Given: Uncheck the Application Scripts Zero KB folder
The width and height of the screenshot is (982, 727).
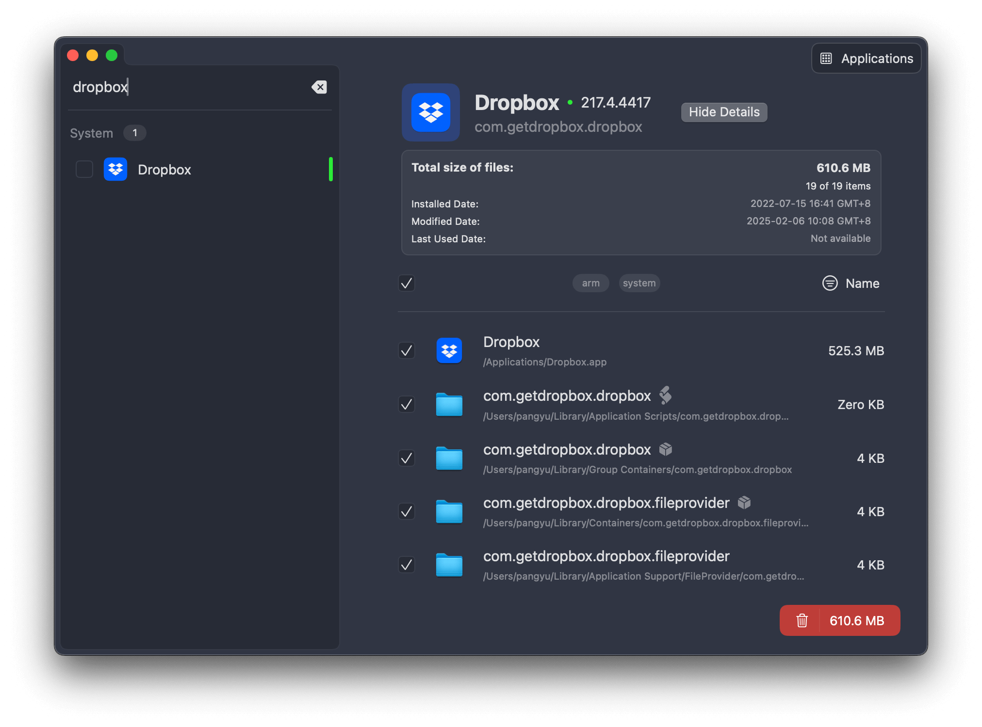Looking at the screenshot, I should coord(407,404).
